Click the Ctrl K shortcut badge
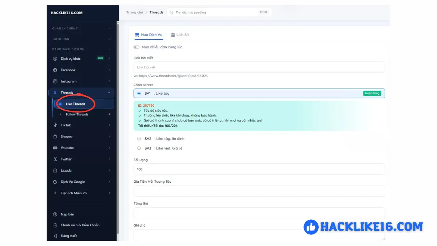The width and height of the screenshot is (437, 246). 263,12
